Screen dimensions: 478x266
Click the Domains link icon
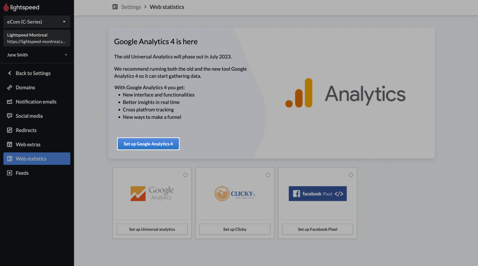(10, 87)
